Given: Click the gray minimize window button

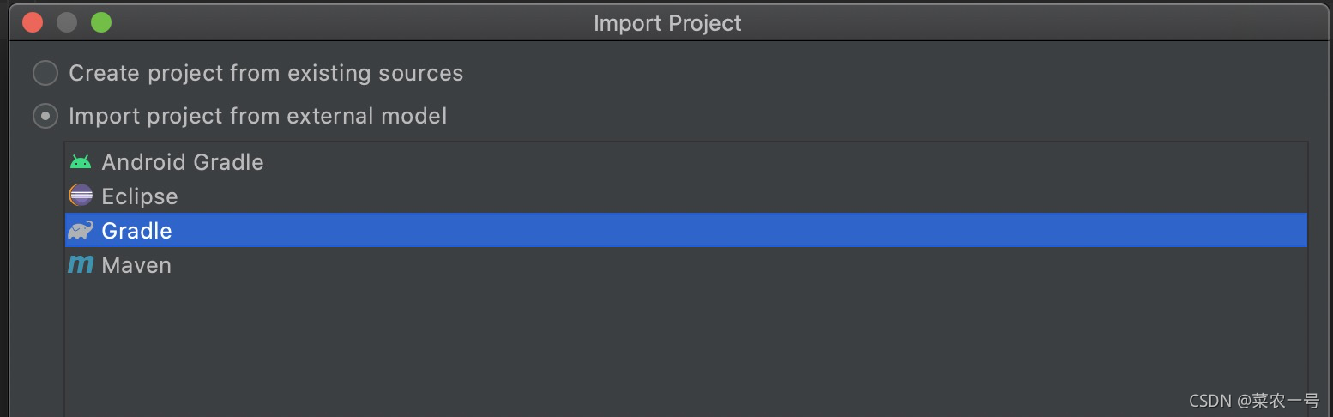Looking at the screenshot, I should pos(67,22).
